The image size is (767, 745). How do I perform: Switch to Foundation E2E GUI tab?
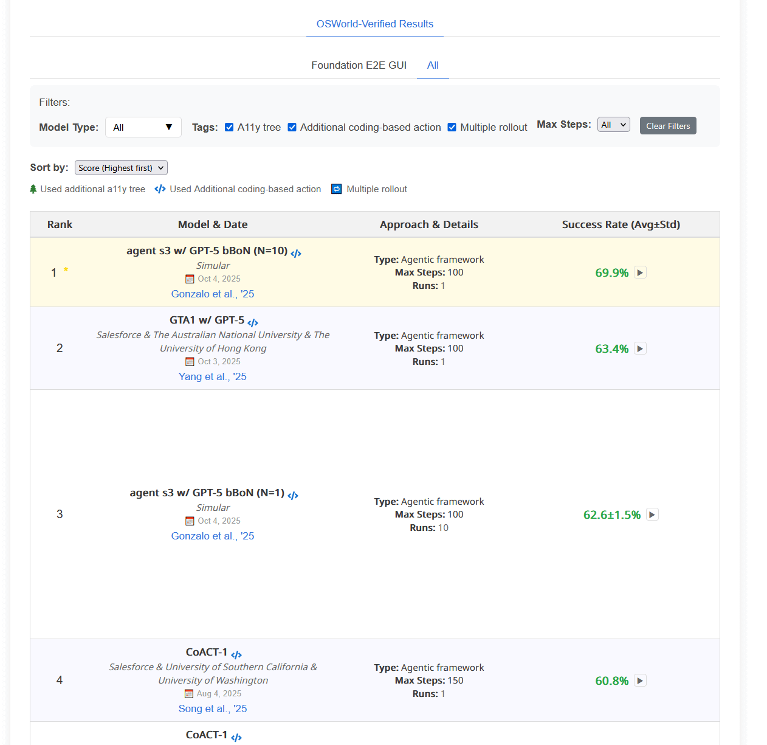(x=359, y=65)
